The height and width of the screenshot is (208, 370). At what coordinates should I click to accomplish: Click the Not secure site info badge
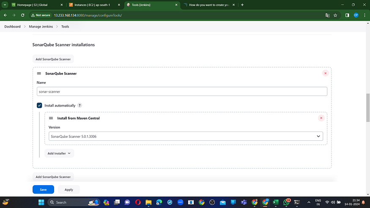point(41,15)
